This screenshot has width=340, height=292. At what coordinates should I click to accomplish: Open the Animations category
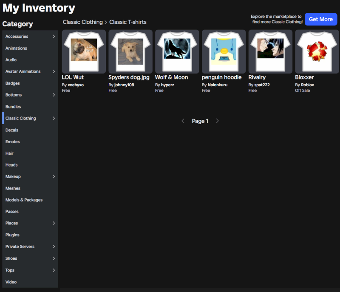coord(16,48)
